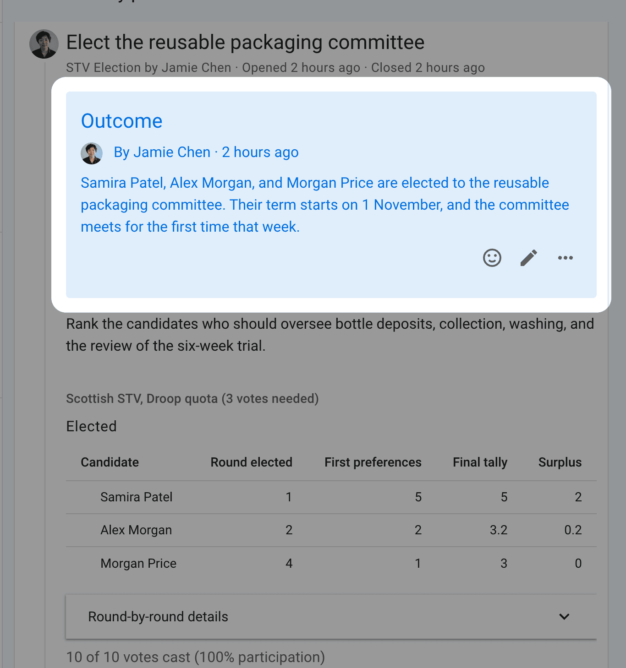Click the Final tally column header
Screen dimensions: 626x668
[x=480, y=462]
